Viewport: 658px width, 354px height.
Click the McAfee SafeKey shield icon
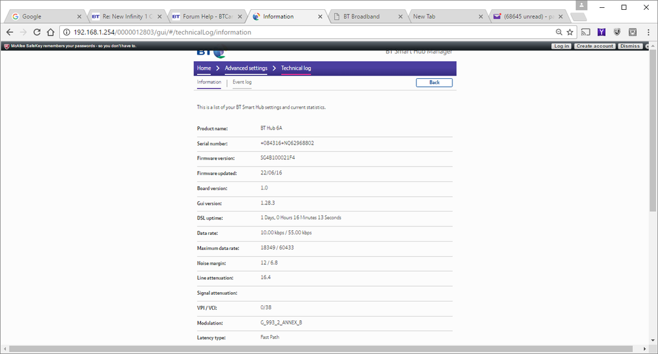tap(7, 46)
